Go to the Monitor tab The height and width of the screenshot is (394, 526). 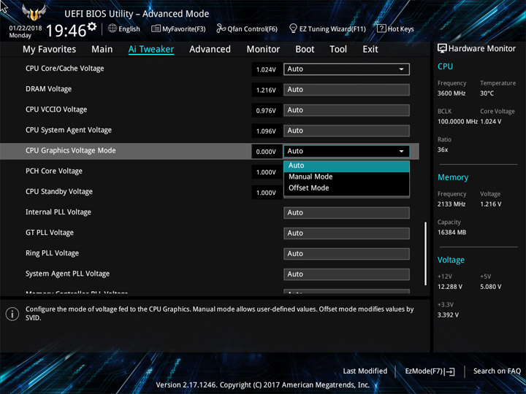(x=263, y=50)
